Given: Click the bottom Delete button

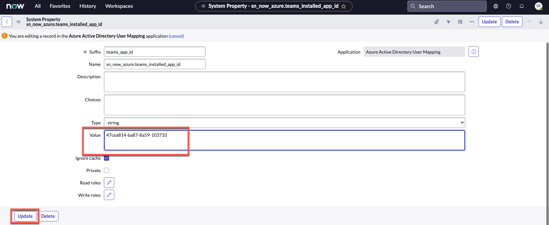Looking at the screenshot, I should (x=48, y=216).
